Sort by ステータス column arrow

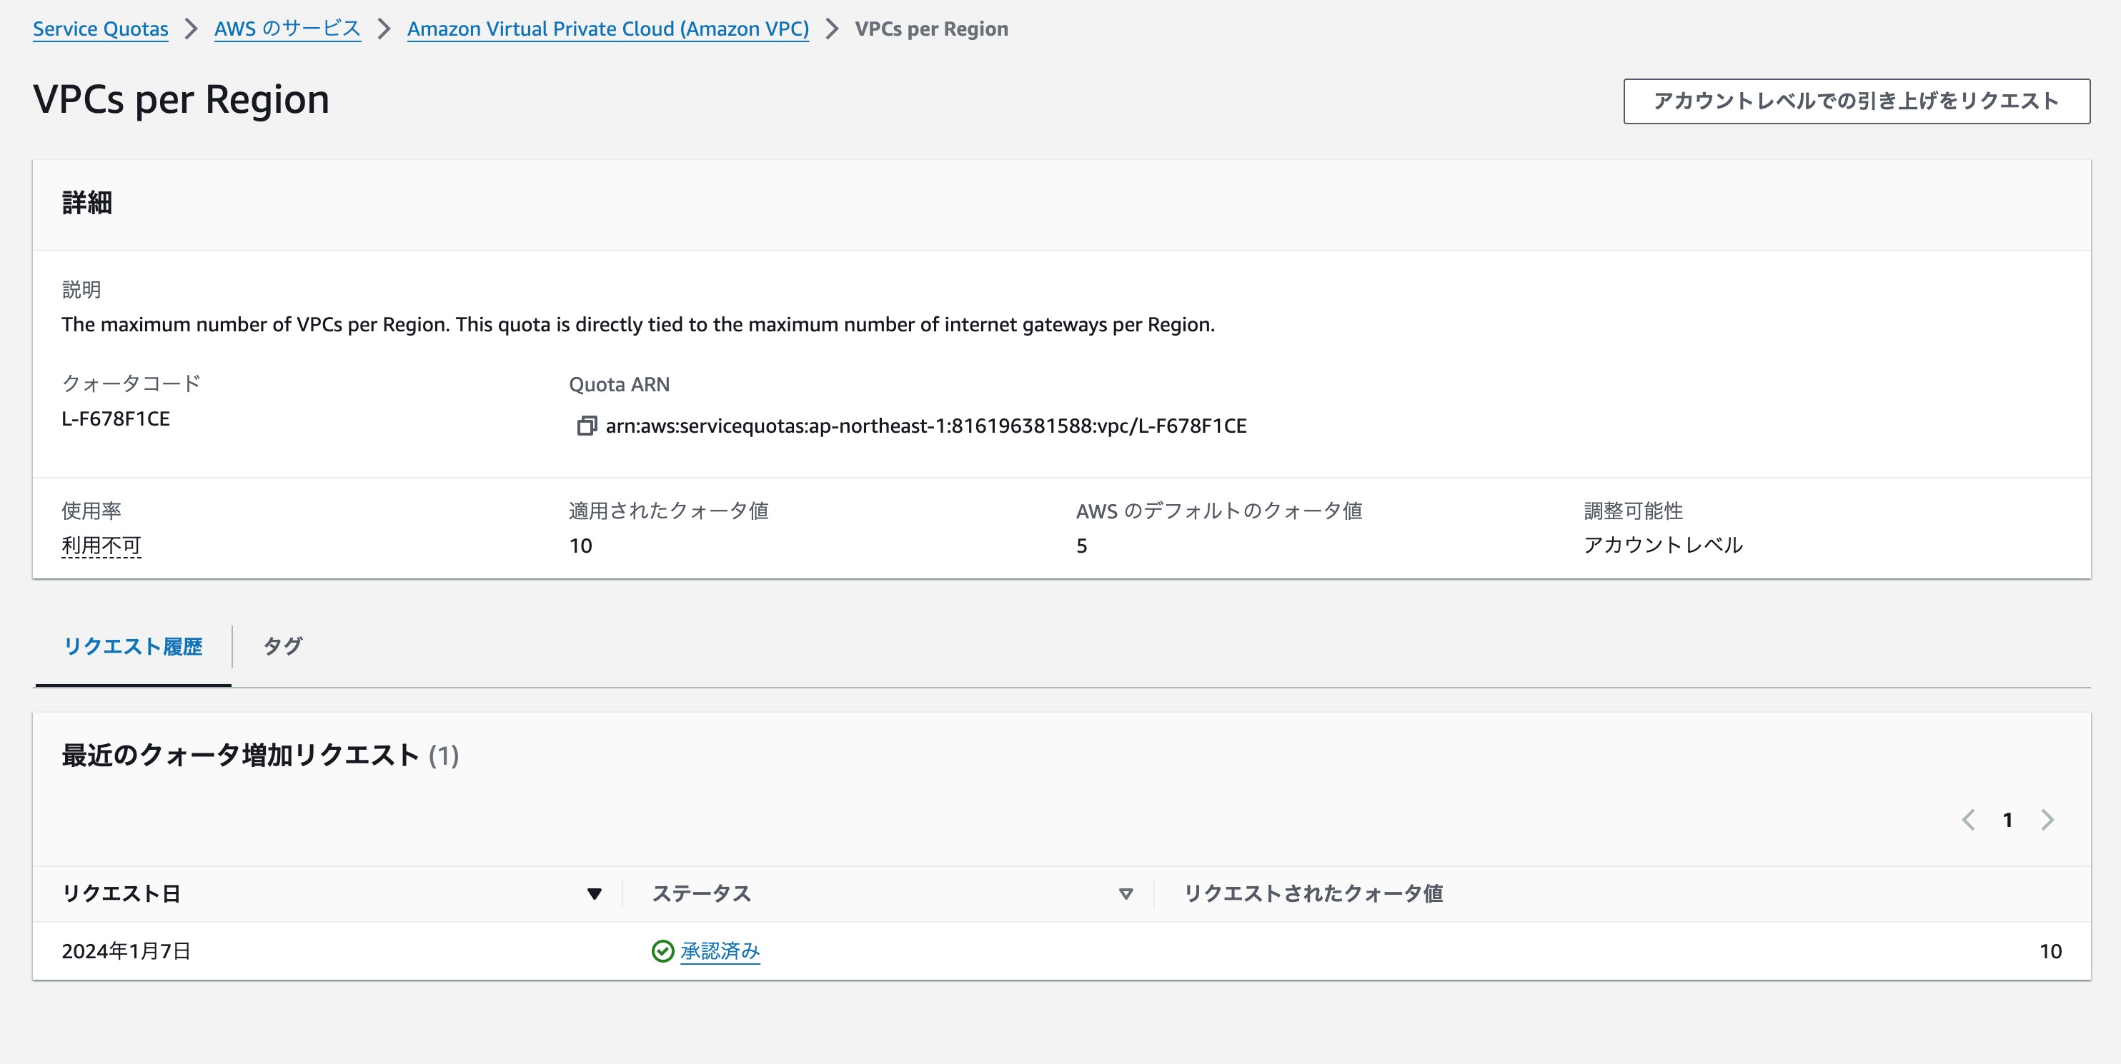(1126, 893)
